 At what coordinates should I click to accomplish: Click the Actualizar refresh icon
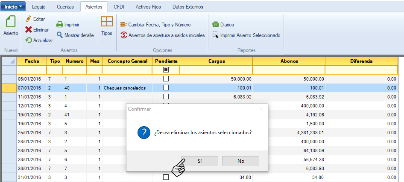point(29,40)
